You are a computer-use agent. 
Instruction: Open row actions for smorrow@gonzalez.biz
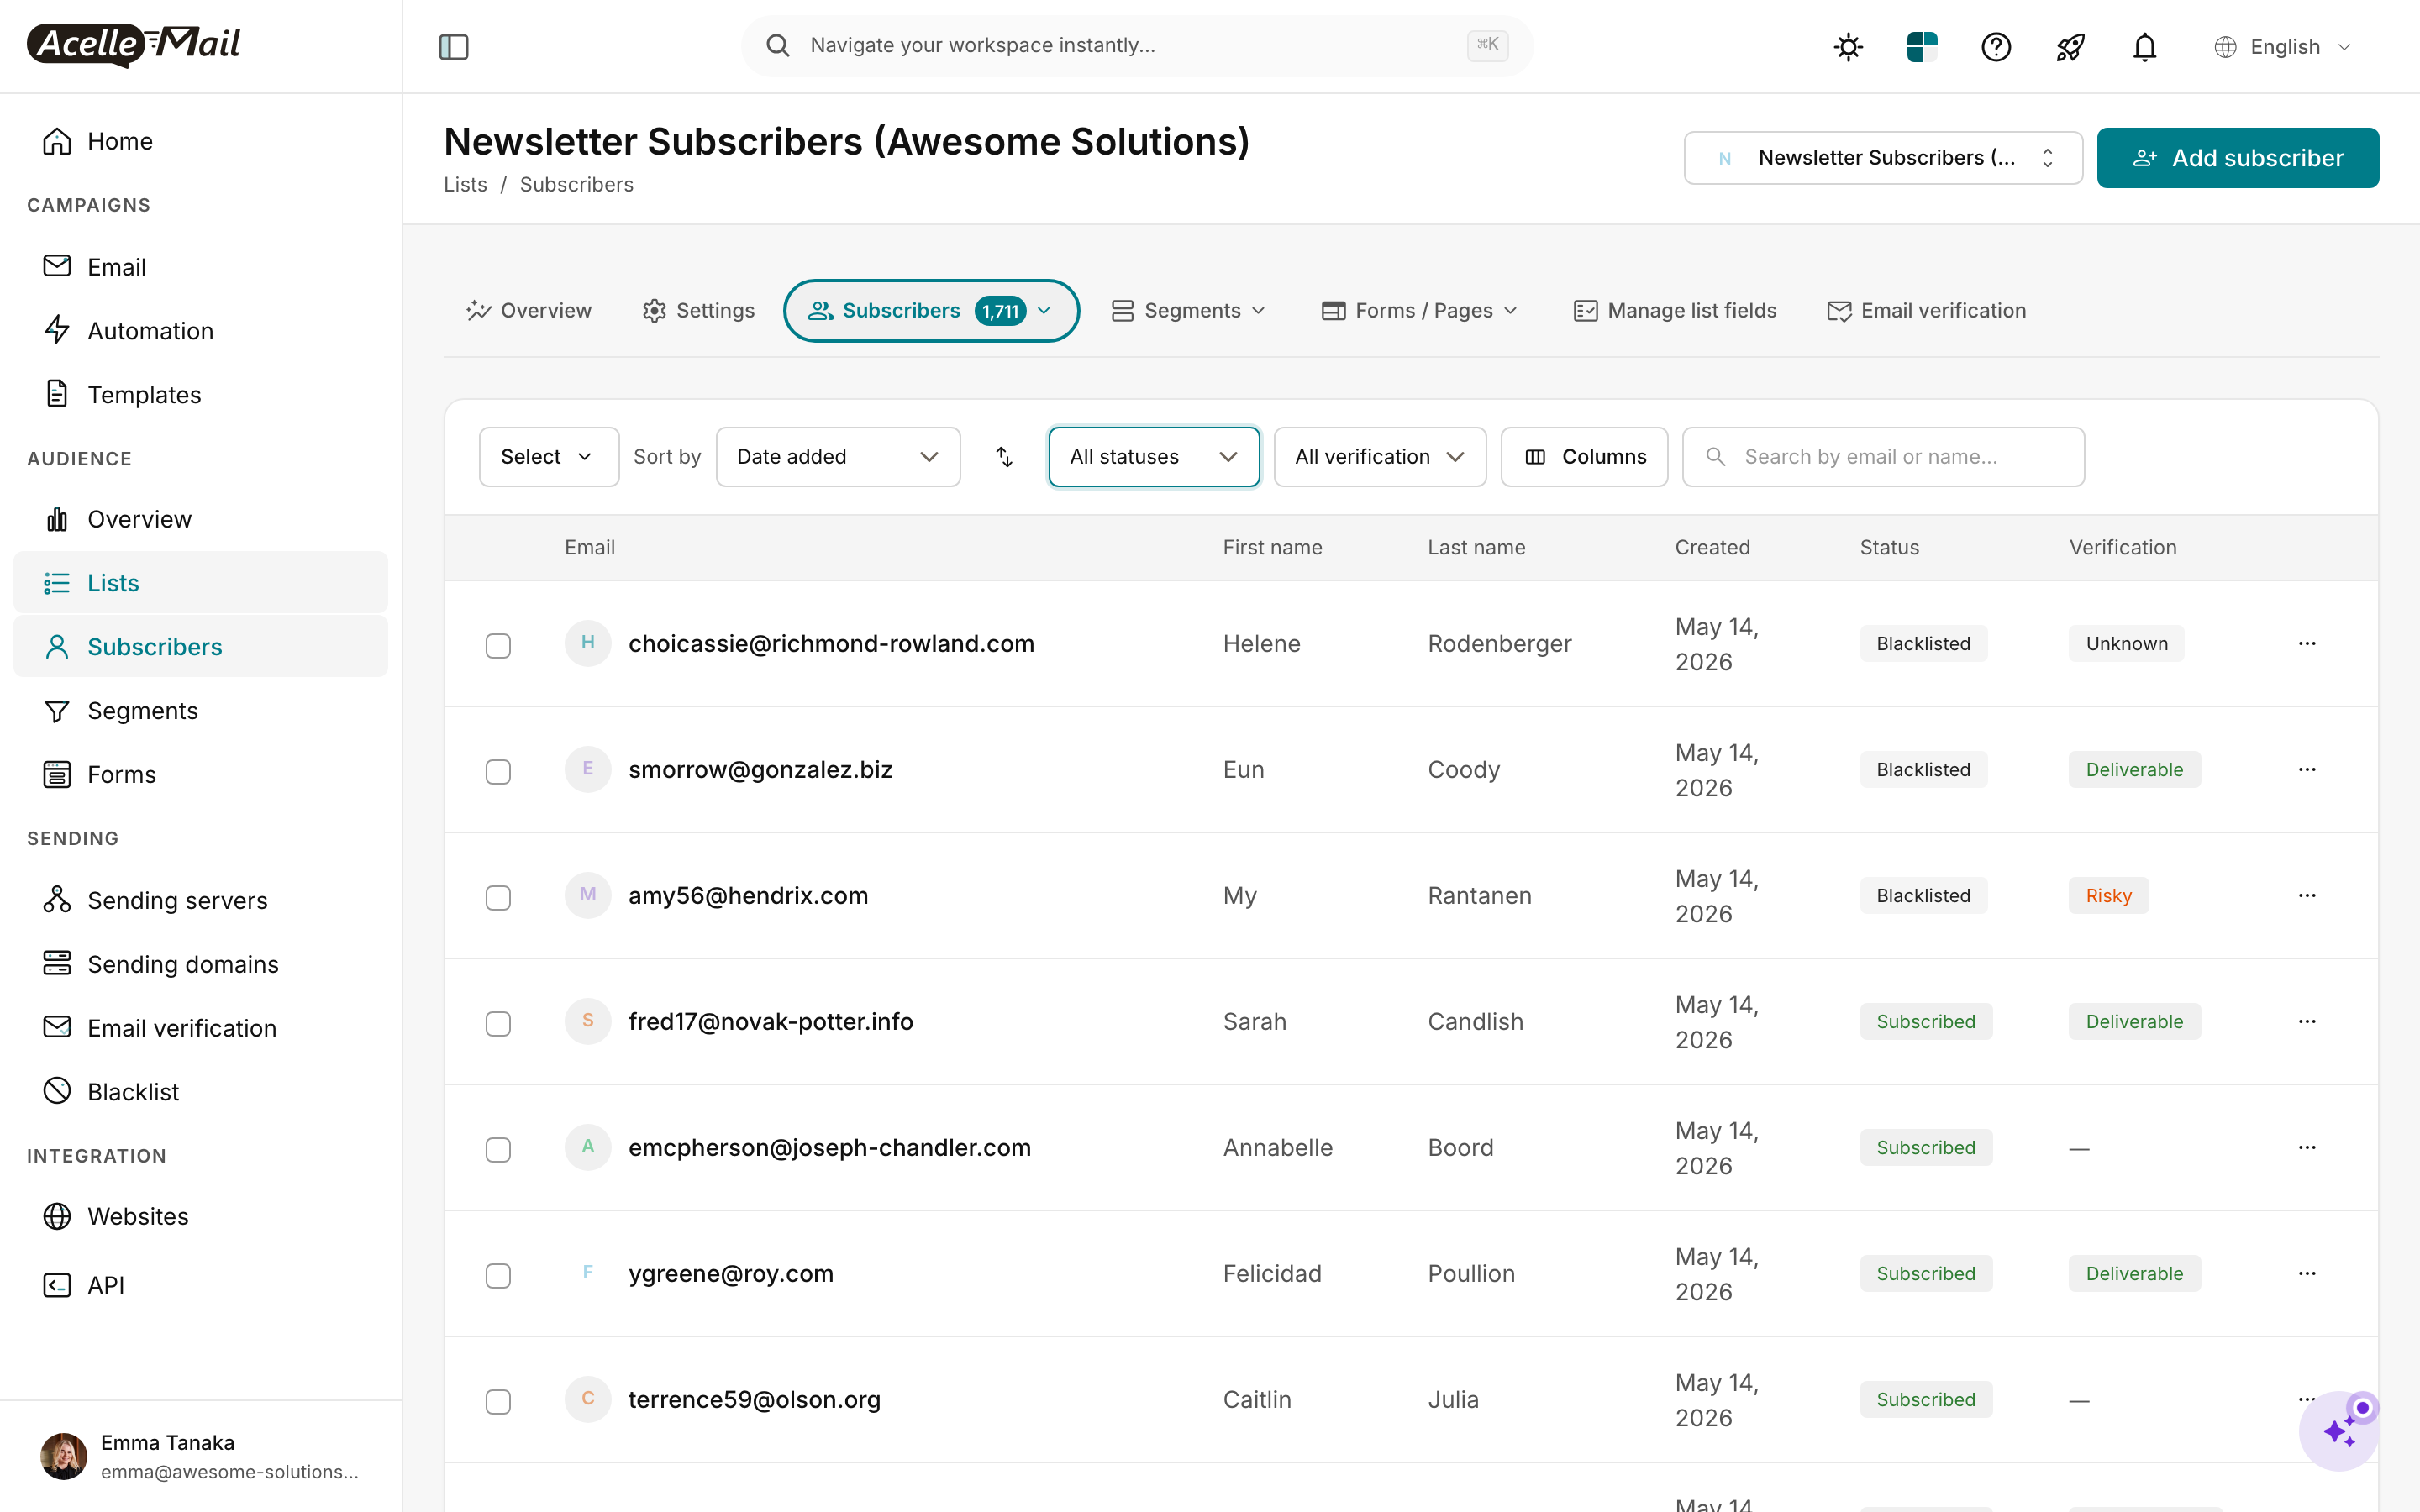[2307, 769]
